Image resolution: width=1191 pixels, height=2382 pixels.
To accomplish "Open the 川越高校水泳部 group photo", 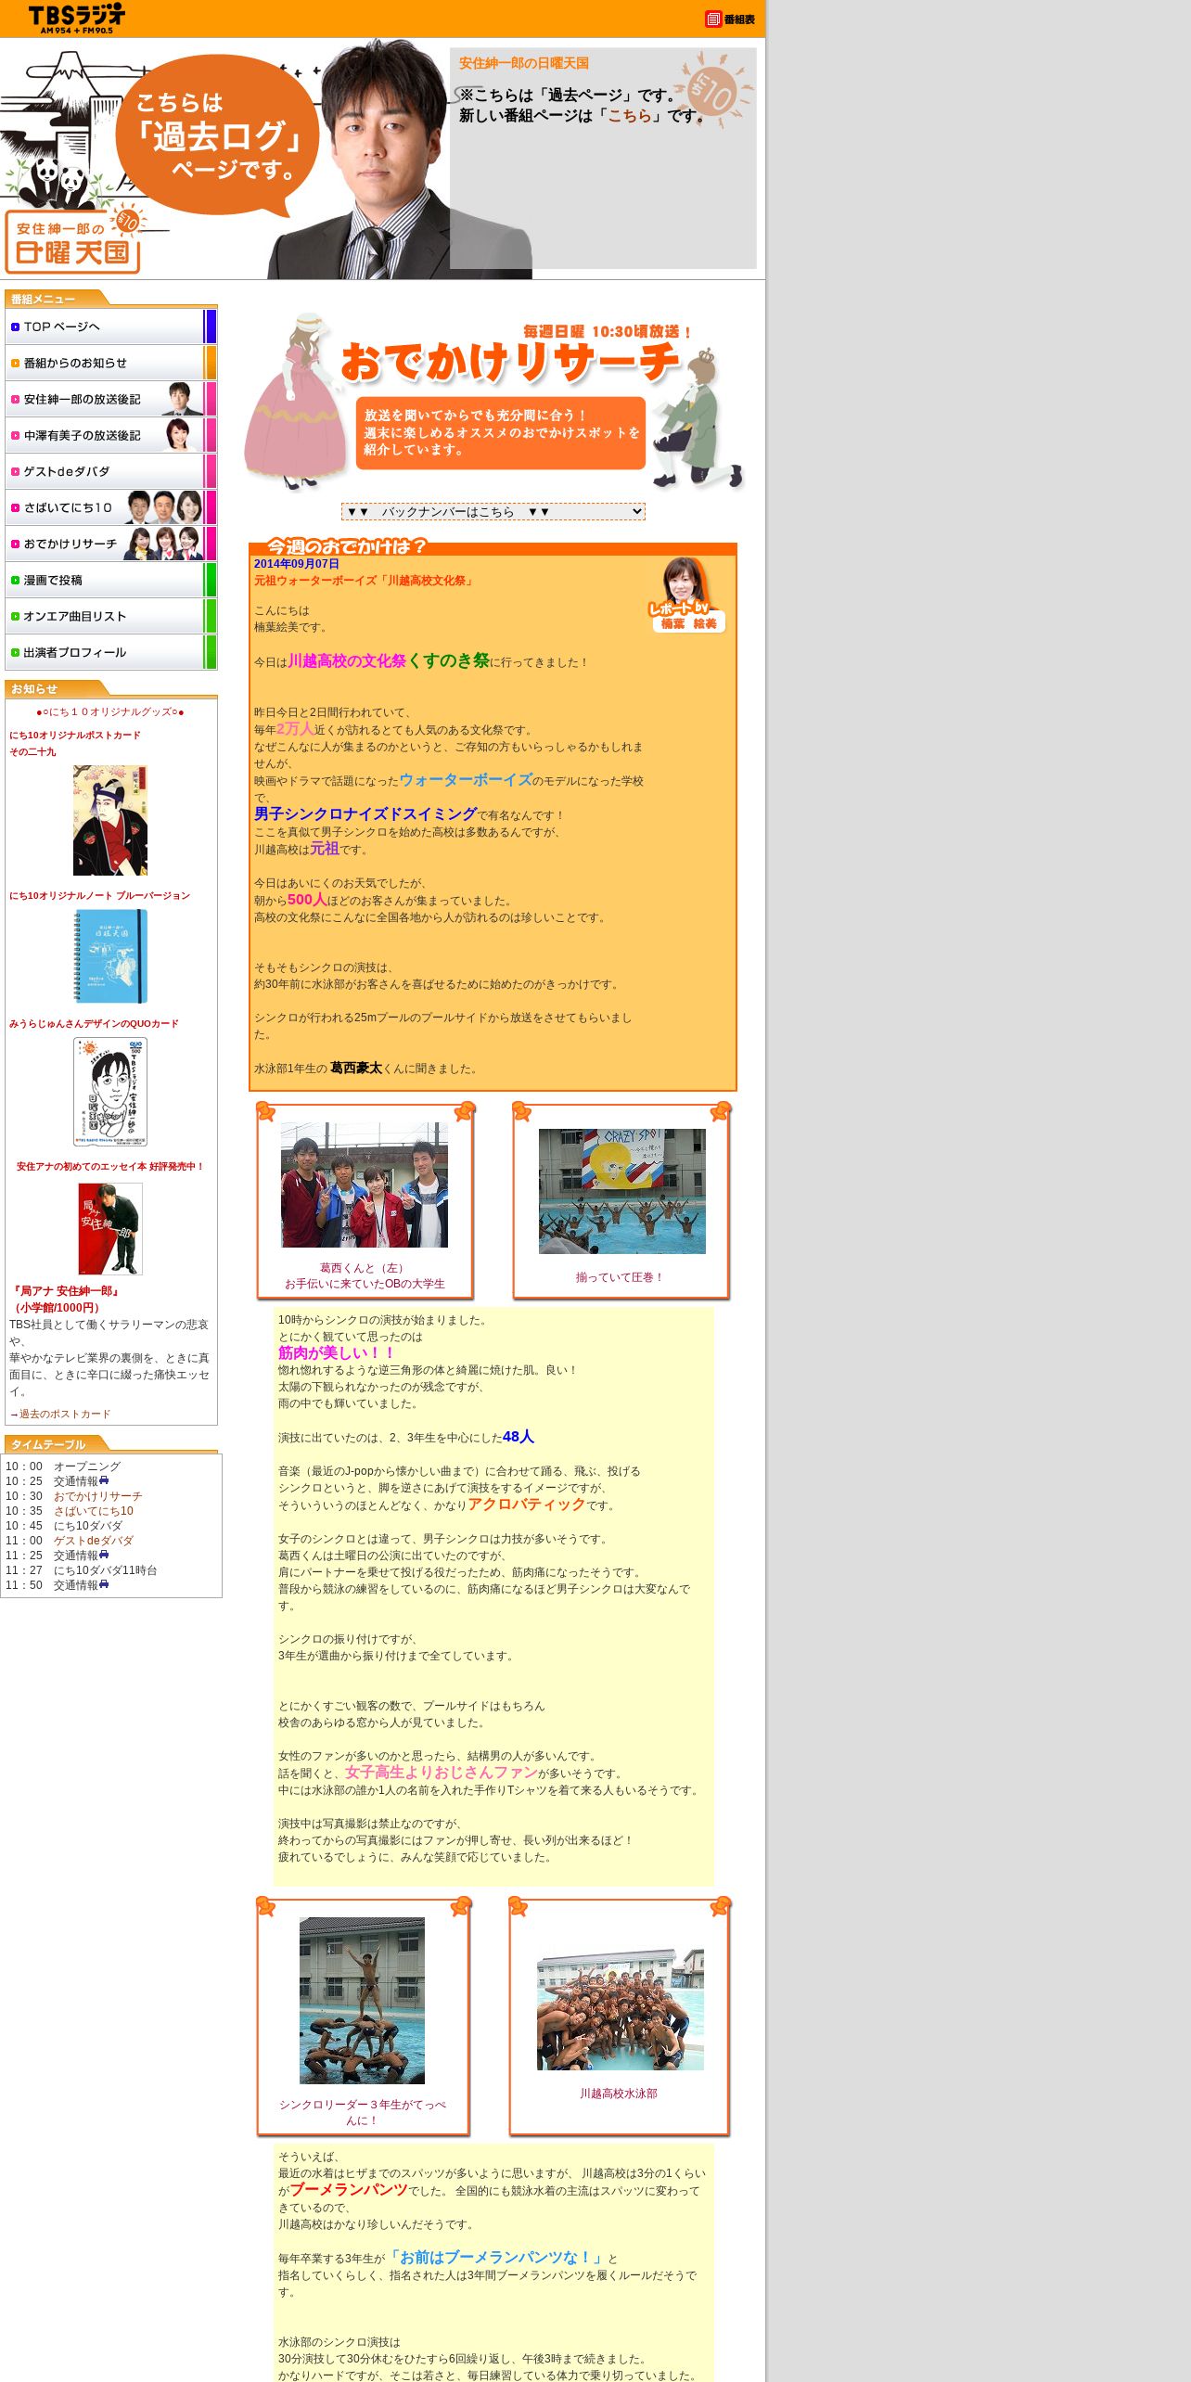I will (x=620, y=2009).
